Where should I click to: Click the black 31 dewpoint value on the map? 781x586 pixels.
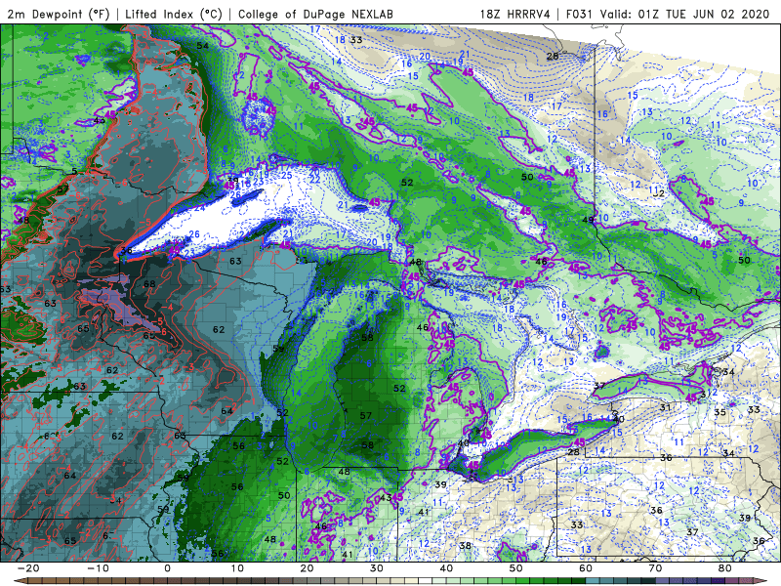pos(665,407)
